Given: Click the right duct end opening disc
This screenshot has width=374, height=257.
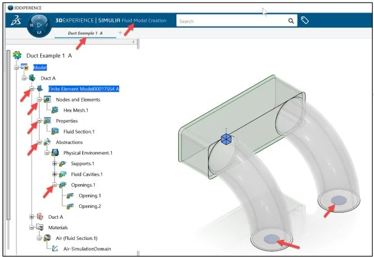Looking at the screenshot, I should click(339, 200).
